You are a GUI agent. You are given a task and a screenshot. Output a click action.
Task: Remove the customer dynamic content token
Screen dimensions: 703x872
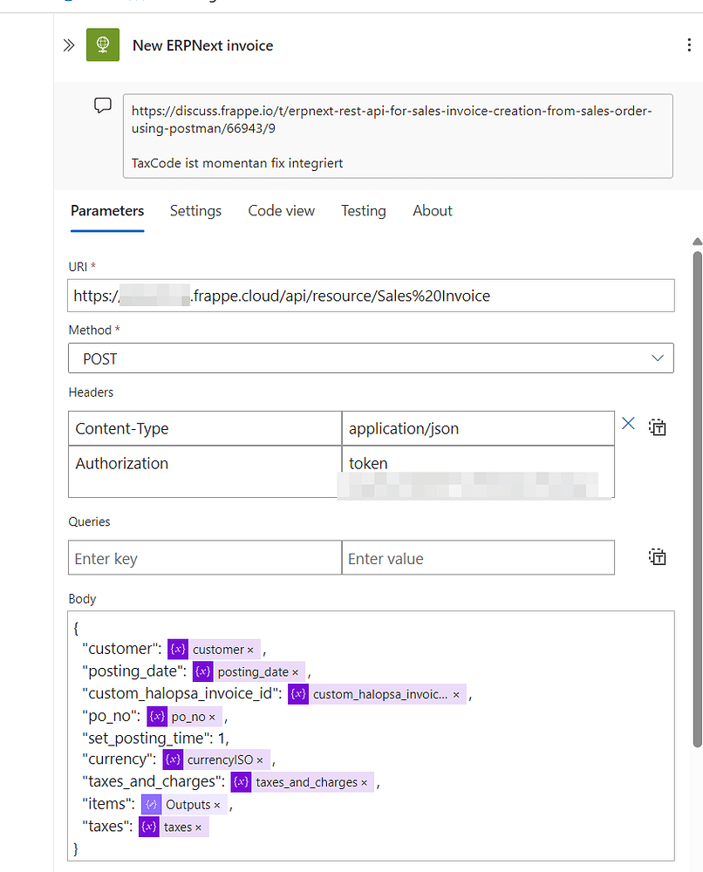point(247,649)
